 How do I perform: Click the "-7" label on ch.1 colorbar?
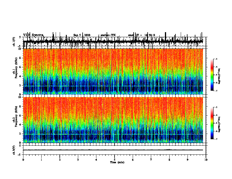216,91
